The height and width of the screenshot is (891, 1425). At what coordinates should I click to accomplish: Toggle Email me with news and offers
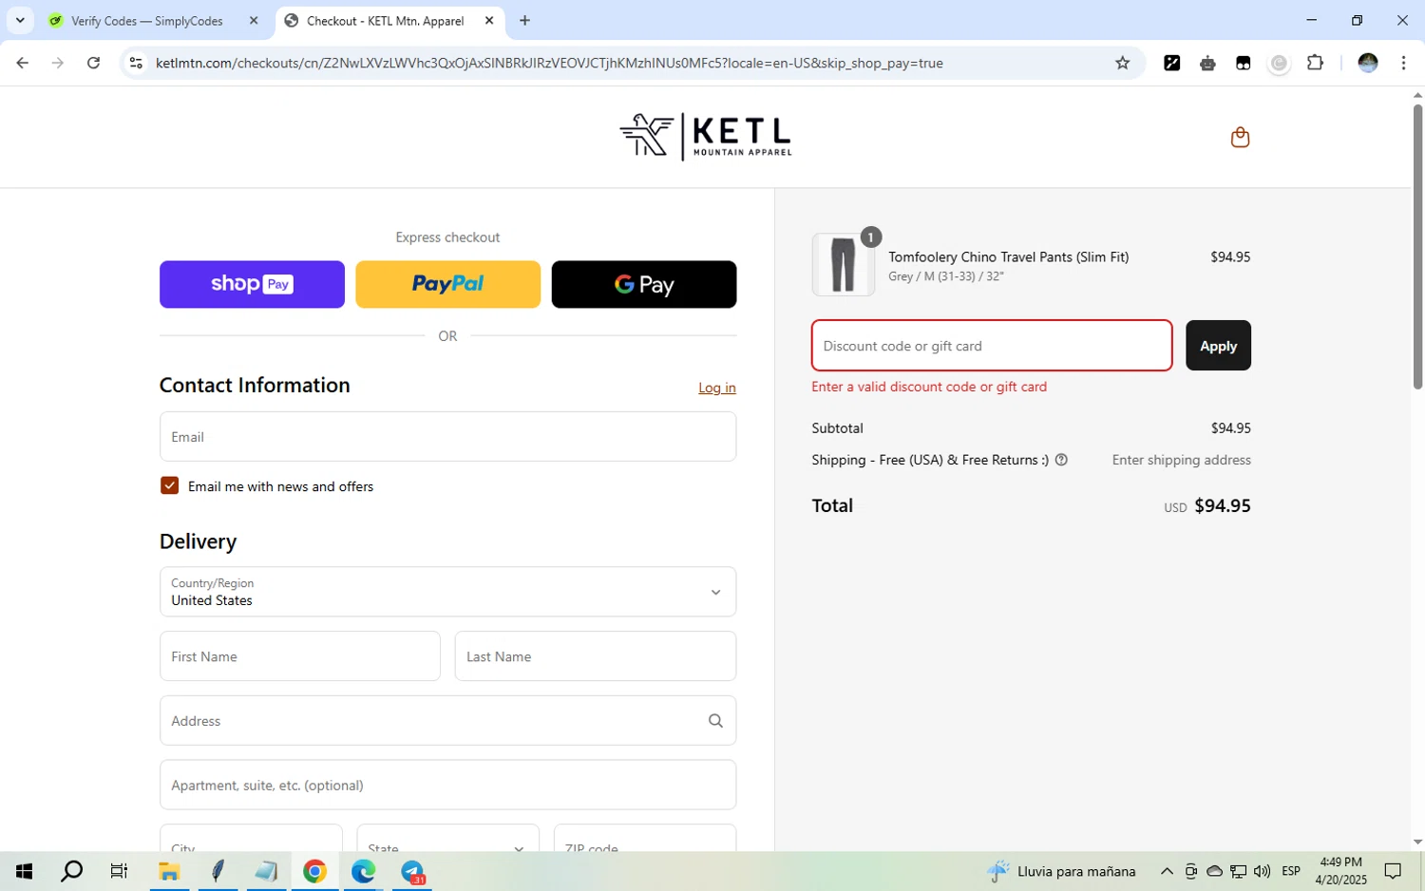click(169, 485)
